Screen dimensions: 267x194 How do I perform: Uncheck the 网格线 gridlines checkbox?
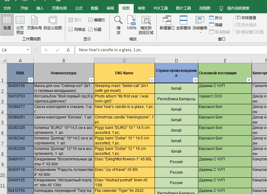click(71, 30)
